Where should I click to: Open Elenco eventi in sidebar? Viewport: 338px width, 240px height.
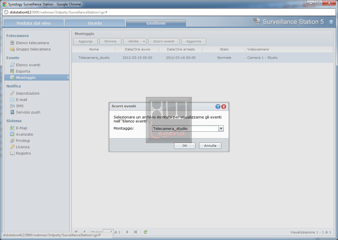click(x=28, y=65)
